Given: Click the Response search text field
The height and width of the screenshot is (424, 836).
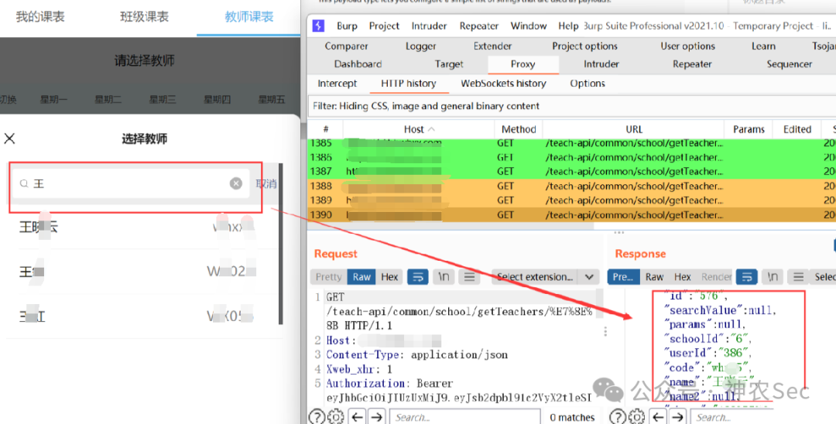Looking at the screenshot, I should point(733,418).
